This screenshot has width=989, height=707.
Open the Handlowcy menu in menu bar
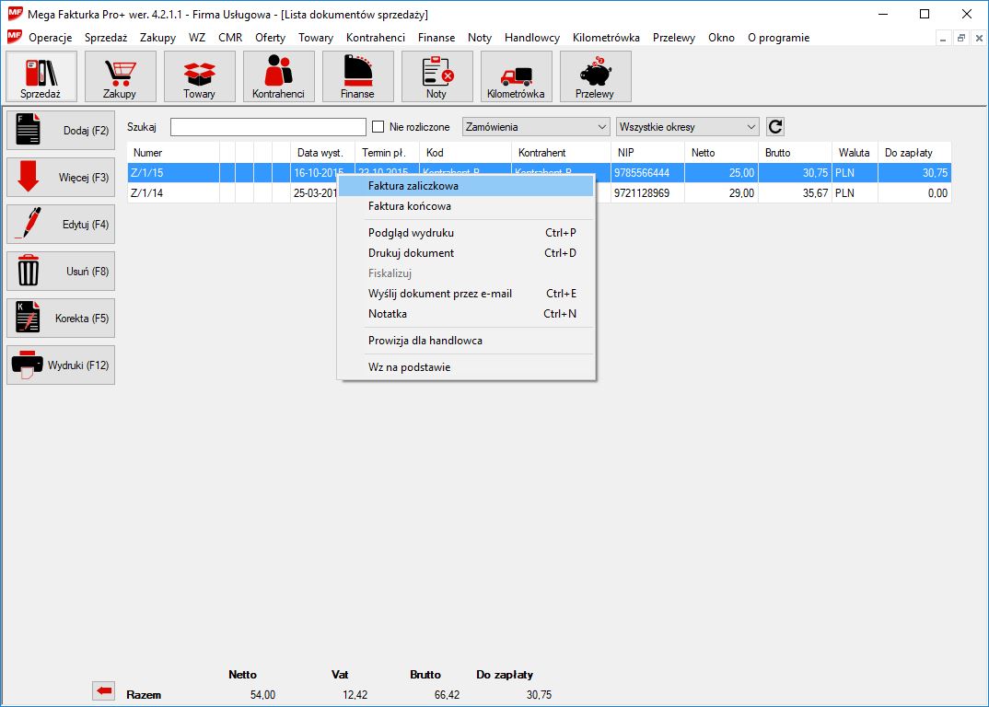(531, 38)
